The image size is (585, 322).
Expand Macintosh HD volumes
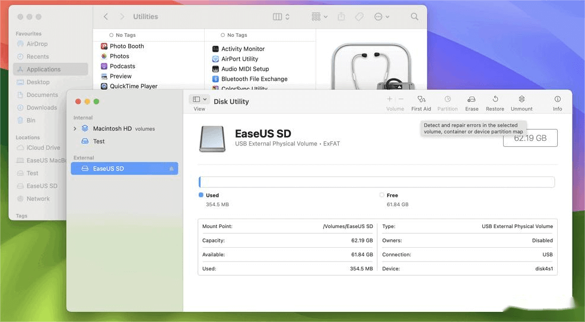[75, 128]
